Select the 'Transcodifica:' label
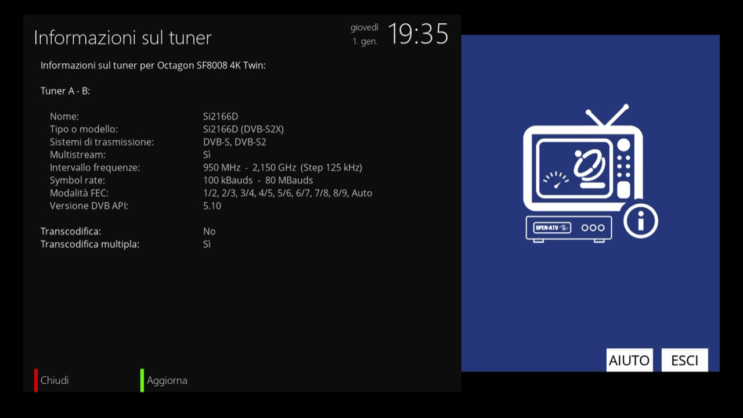The image size is (743, 418). [x=70, y=232]
